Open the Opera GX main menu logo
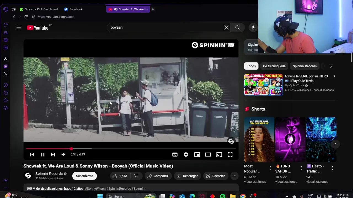 pos(6,9)
